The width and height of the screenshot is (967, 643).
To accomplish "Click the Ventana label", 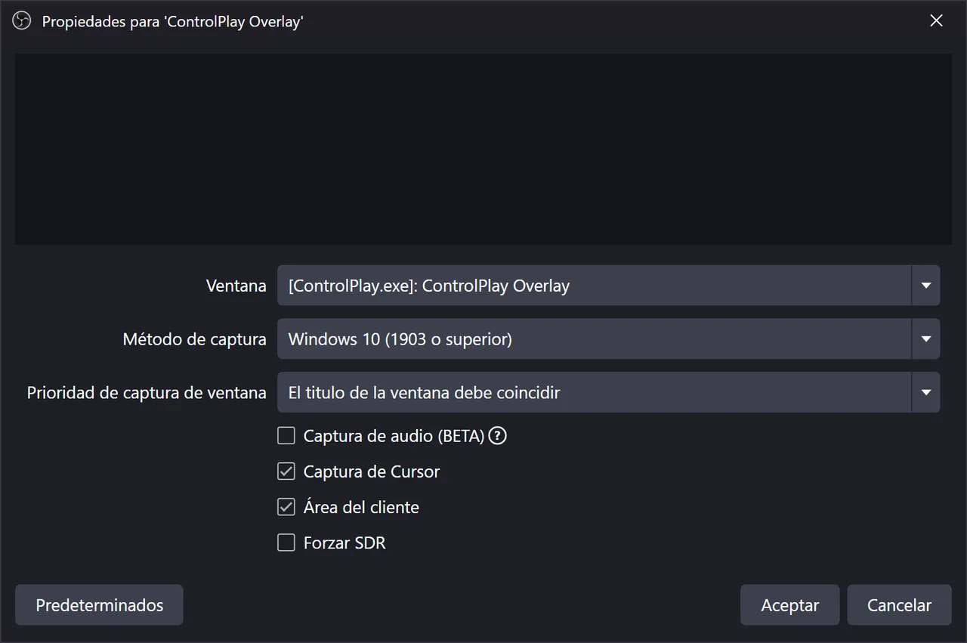I will coord(236,286).
